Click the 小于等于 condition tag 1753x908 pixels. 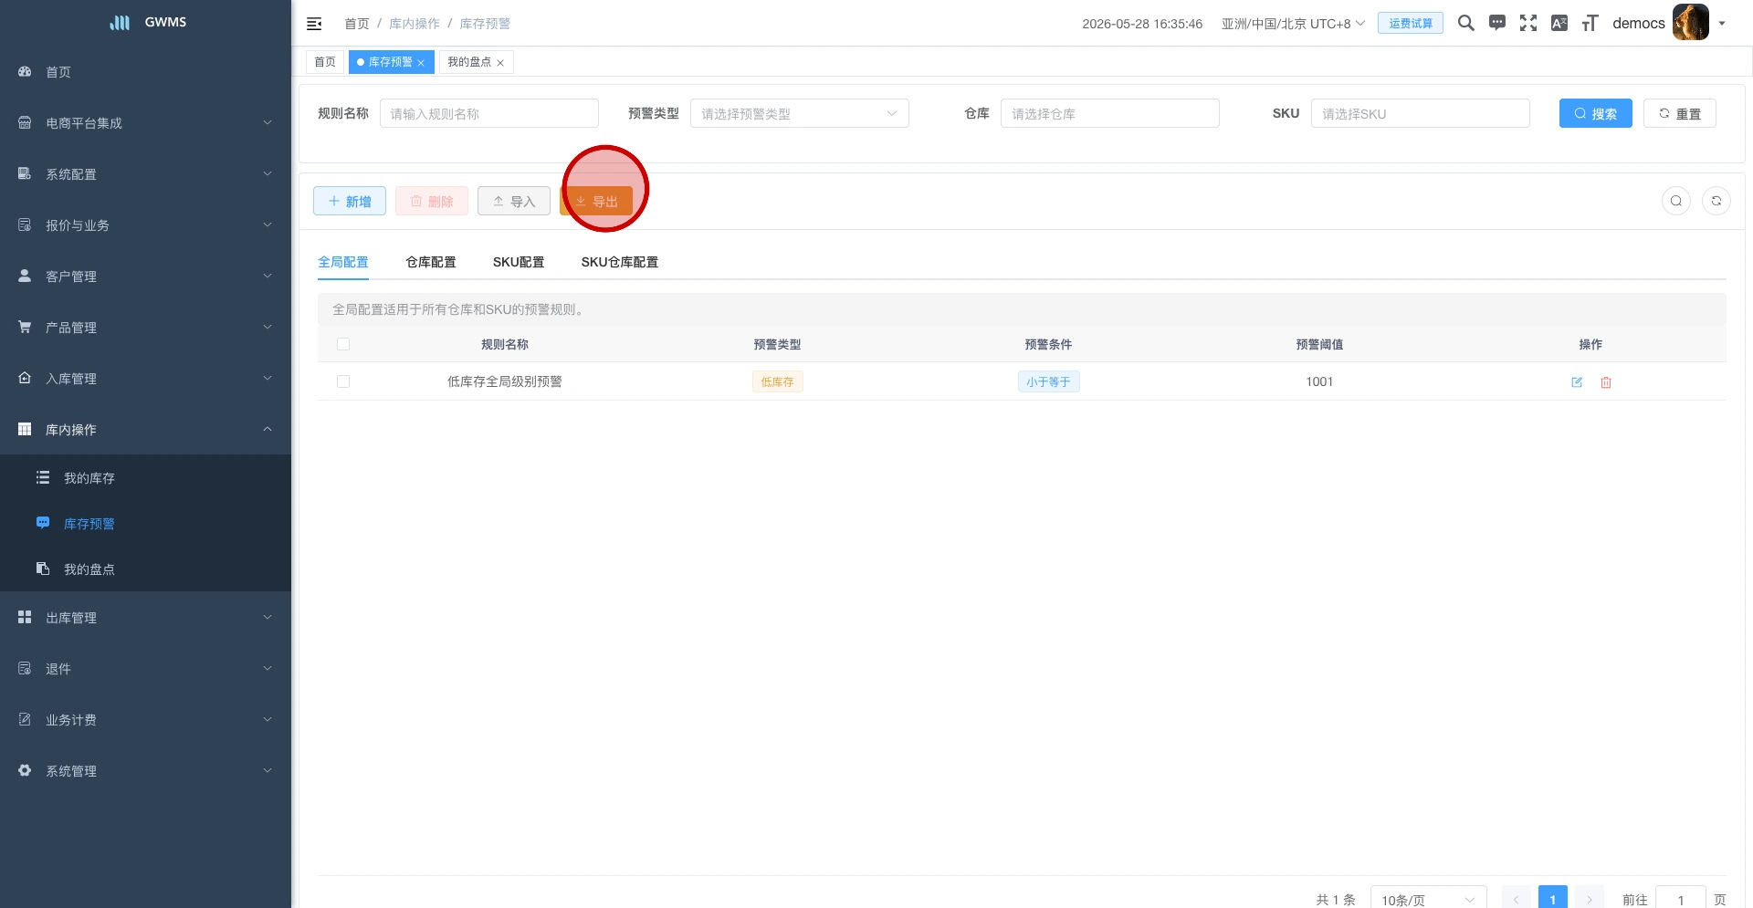pos(1048,382)
